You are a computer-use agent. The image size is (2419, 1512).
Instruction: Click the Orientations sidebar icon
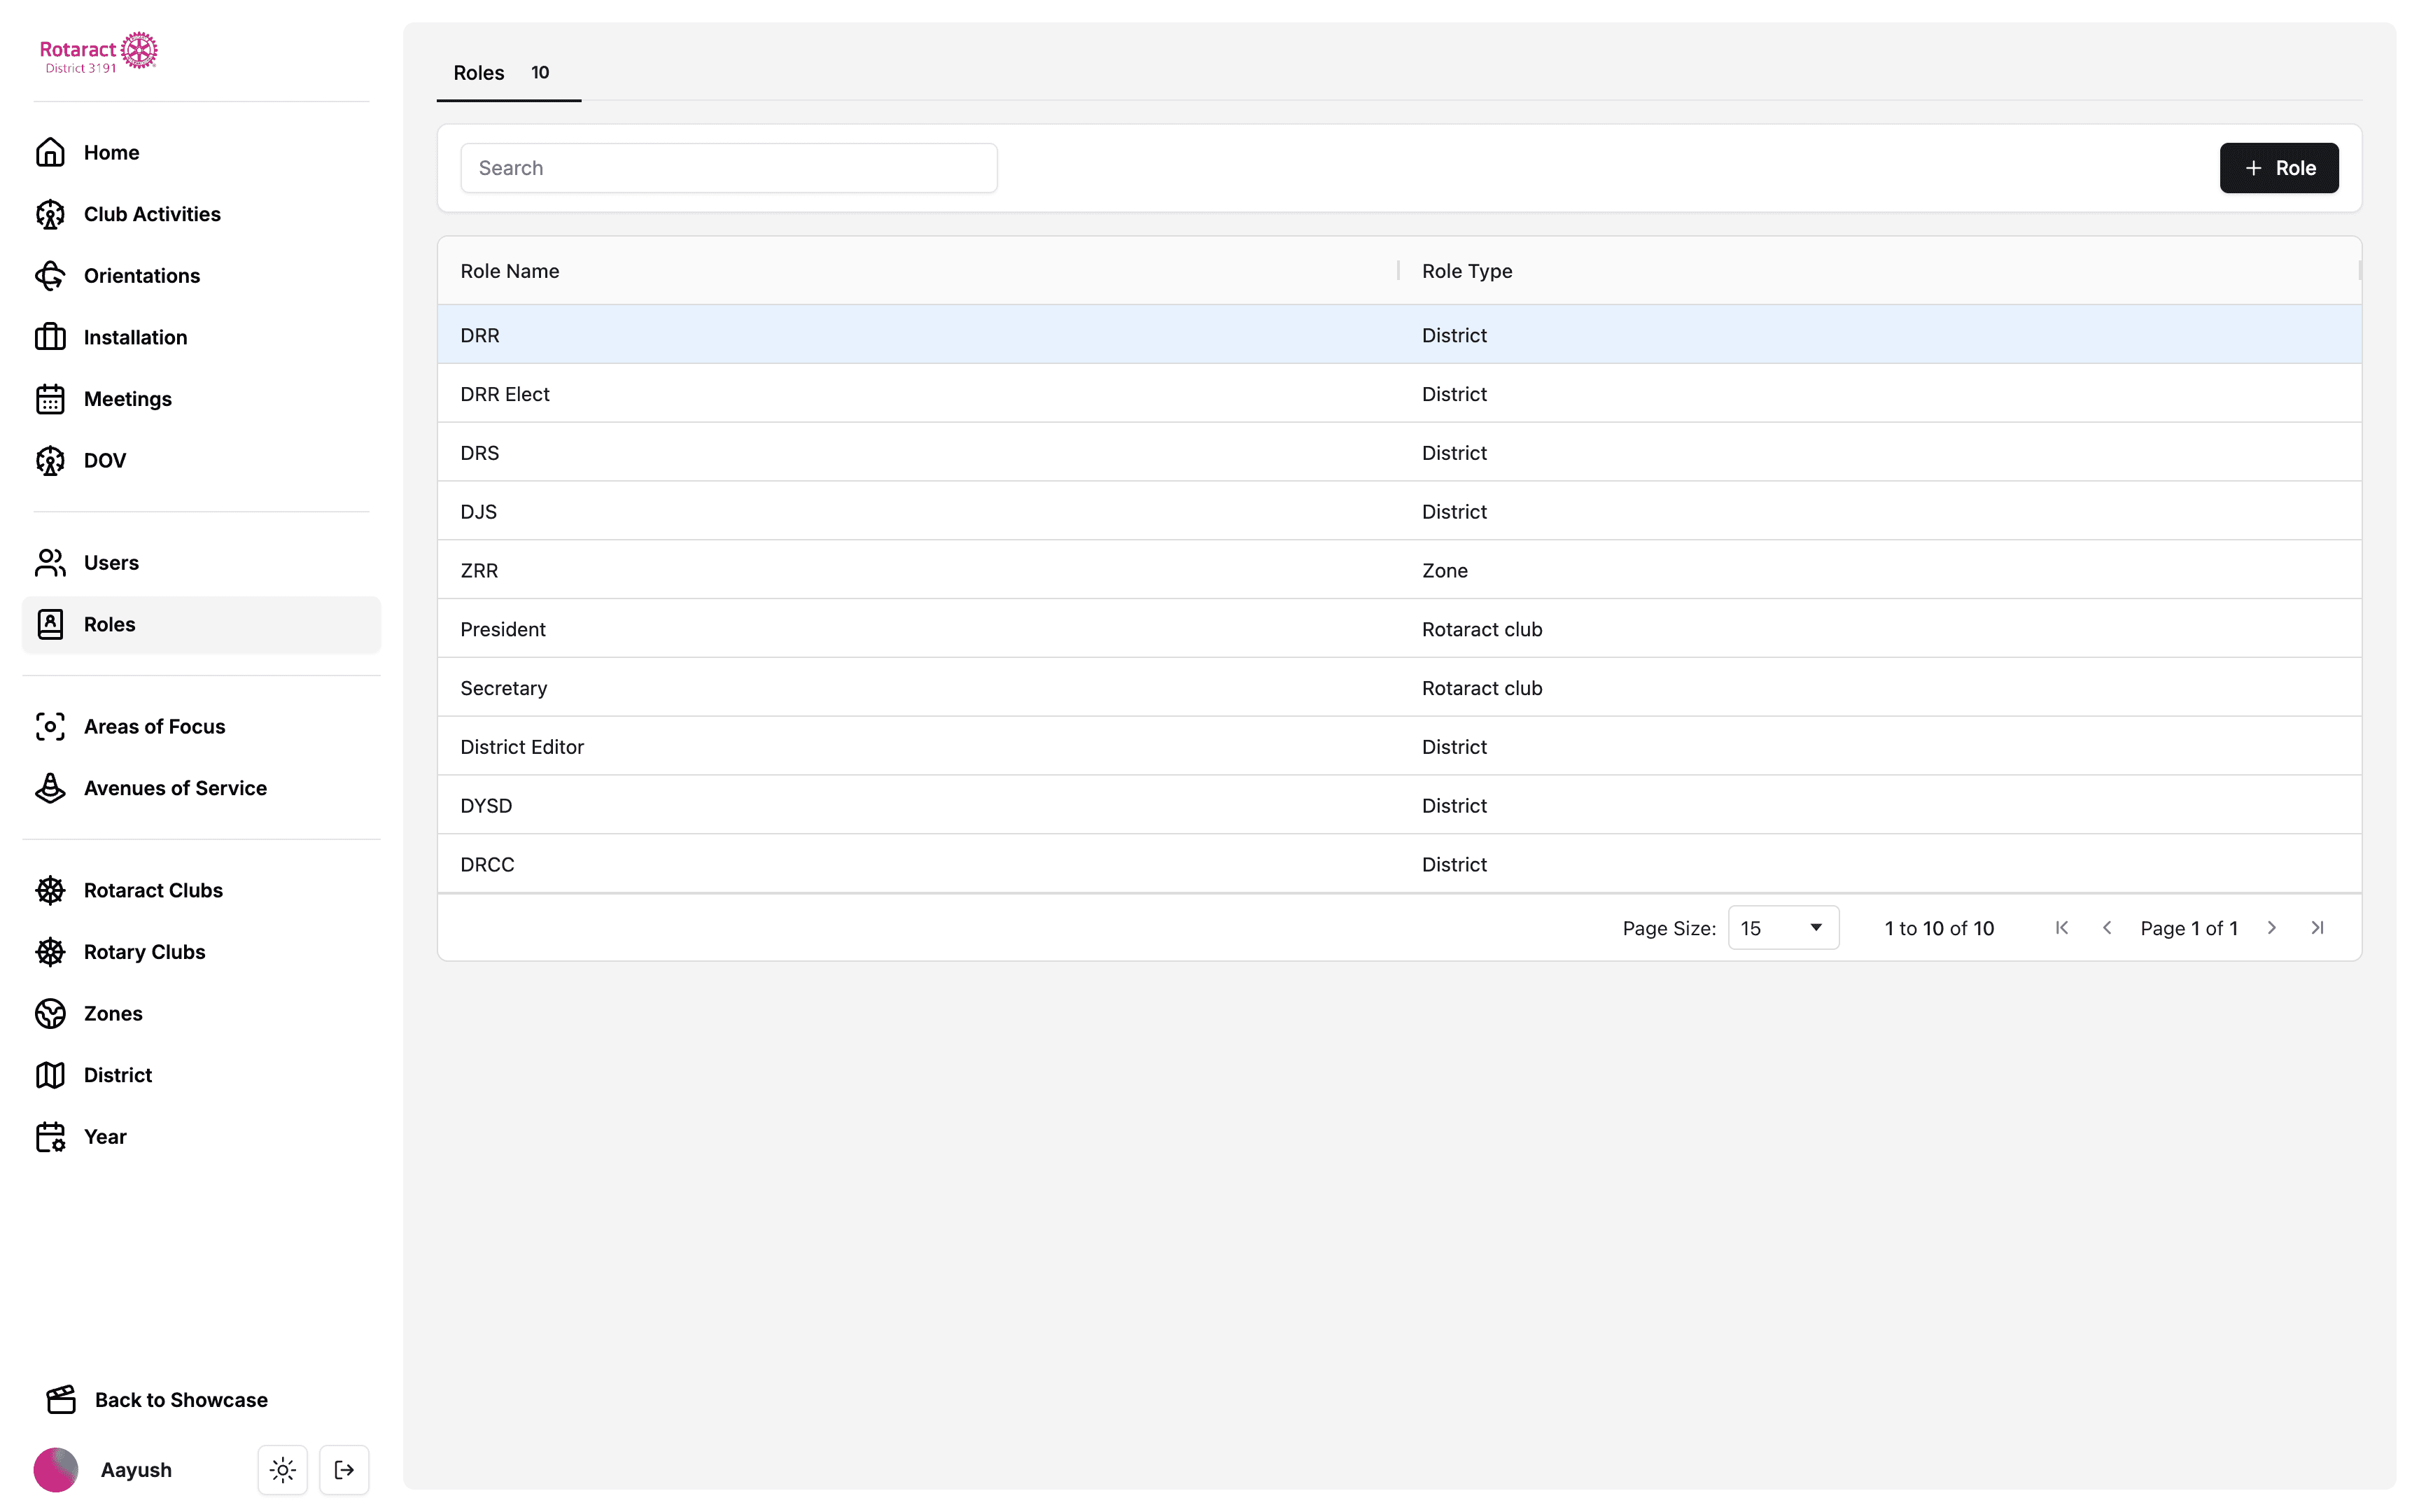coord(50,276)
